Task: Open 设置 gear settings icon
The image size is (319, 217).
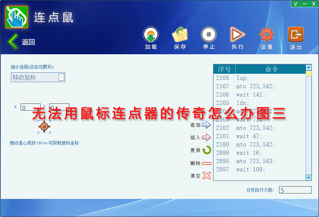Action: click(267, 34)
